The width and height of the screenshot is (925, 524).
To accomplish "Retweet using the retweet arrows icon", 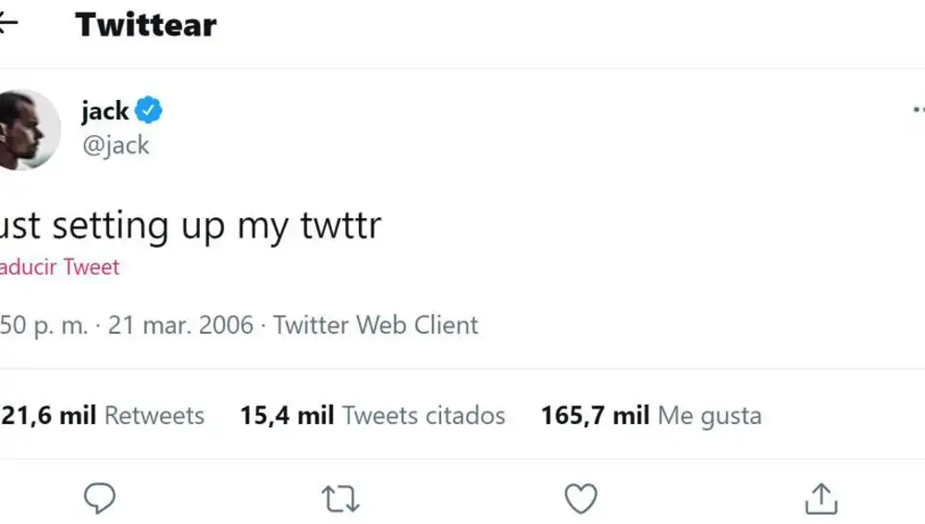I will click(x=340, y=499).
